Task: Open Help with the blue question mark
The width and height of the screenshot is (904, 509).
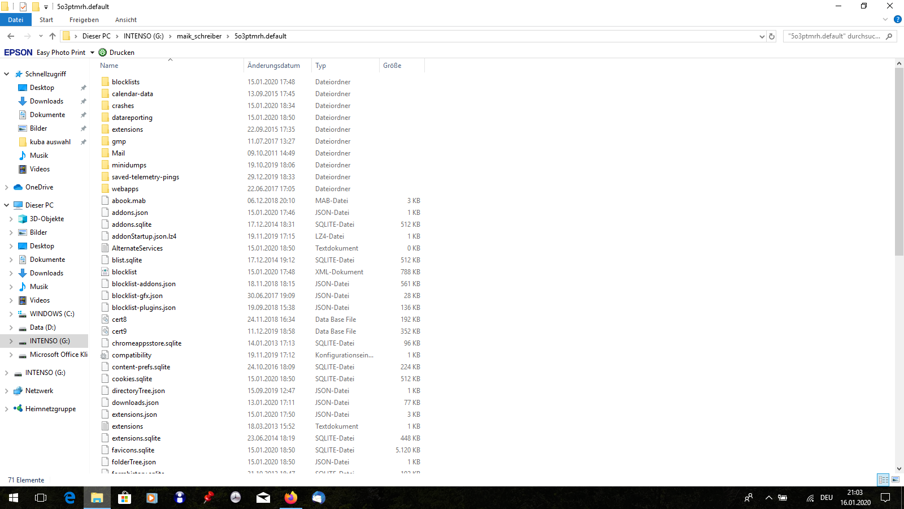Action: coord(897,20)
